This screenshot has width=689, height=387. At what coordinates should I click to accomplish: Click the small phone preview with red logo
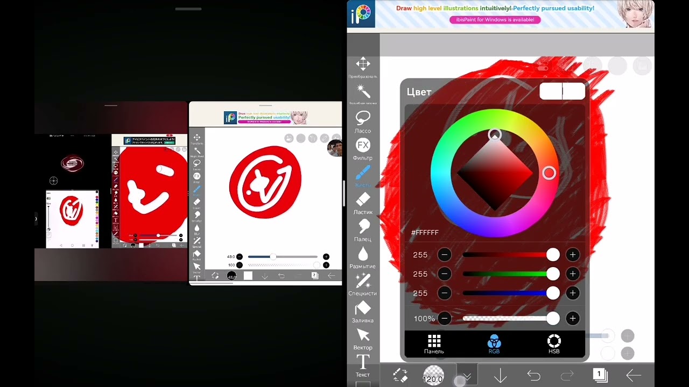click(x=72, y=219)
